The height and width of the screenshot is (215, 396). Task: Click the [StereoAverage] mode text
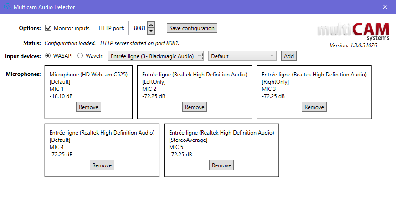pyautogui.click(x=188, y=140)
